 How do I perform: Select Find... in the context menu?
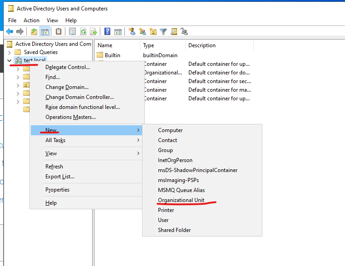(x=87, y=77)
